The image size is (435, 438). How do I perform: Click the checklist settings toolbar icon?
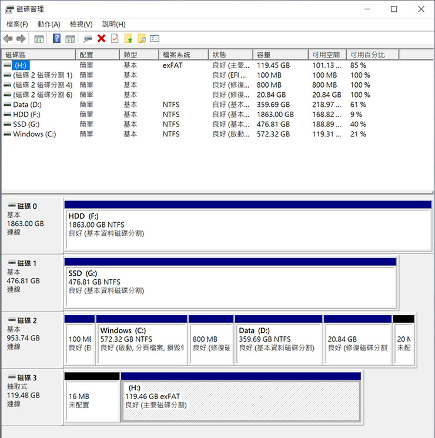click(x=155, y=39)
